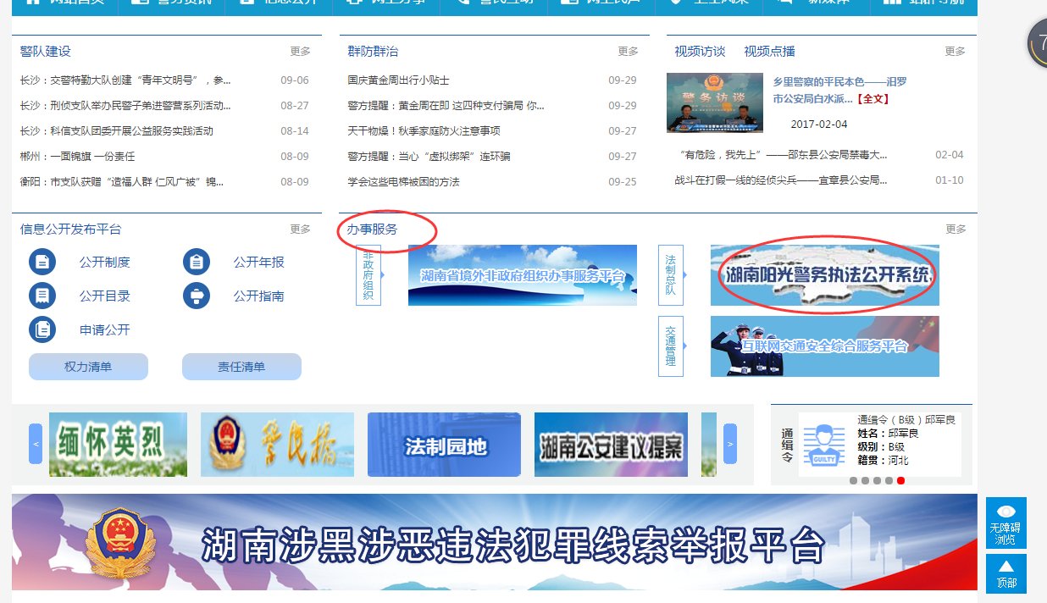This screenshot has height=603, width=1047.
Task: Expand the 交通管理 side tab
Action: 670,344
